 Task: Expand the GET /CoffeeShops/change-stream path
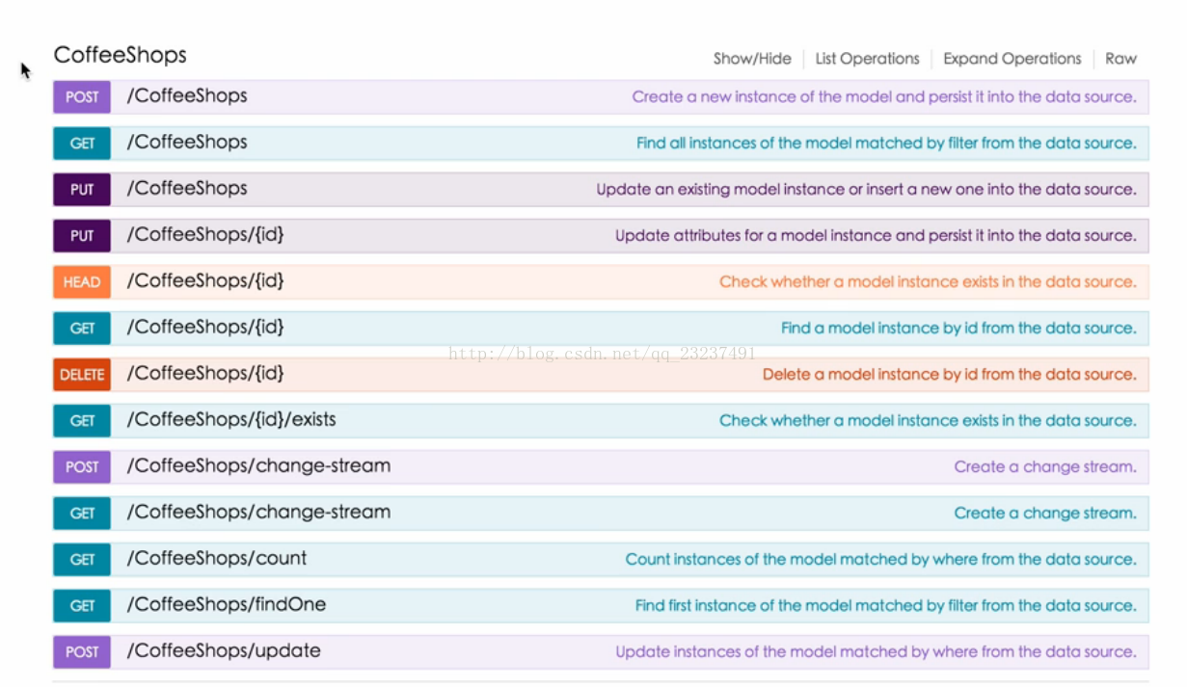258,512
